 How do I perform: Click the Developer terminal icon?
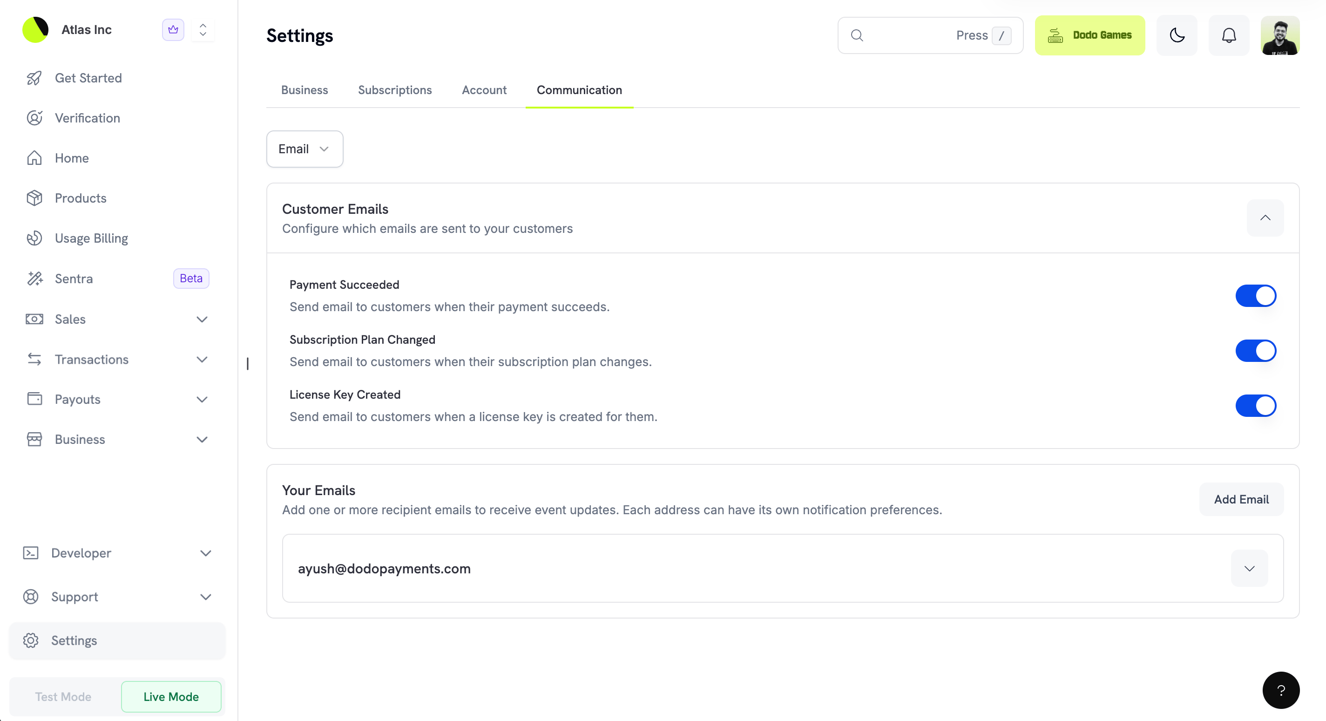pyautogui.click(x=31, y=553)
